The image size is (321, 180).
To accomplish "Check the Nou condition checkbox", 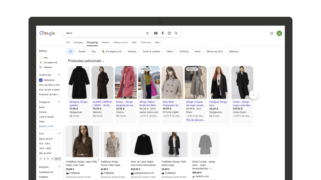I will pyautogui.click(x=41, y=58).
